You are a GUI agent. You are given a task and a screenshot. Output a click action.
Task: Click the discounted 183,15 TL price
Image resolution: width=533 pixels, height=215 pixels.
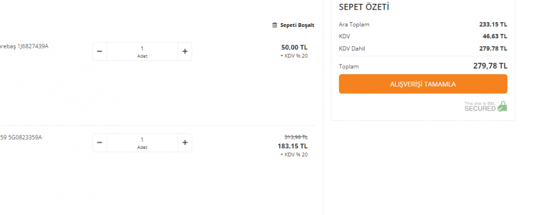(293, 146)
